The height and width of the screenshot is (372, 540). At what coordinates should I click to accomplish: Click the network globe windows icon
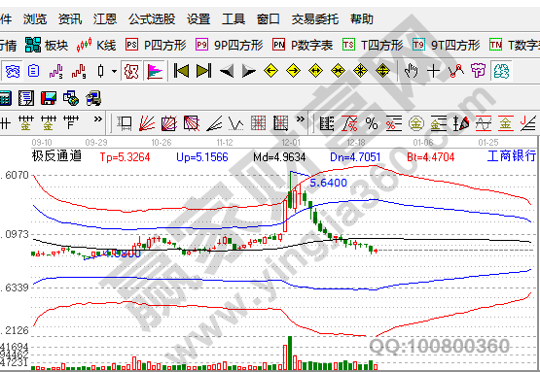71,98
